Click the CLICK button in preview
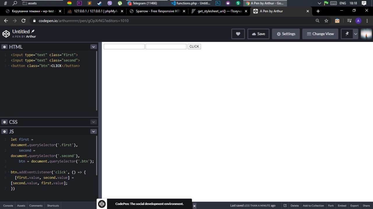 194,47
